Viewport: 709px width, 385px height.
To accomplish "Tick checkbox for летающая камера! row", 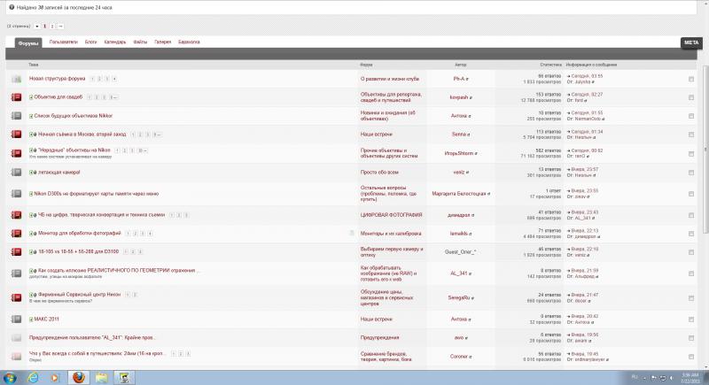I will [691, 173].
